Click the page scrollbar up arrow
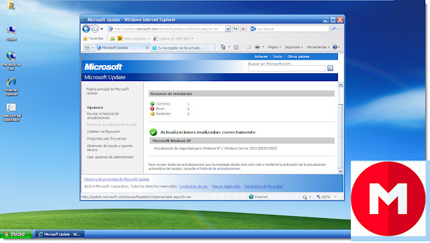430x243 pixels. pos(341,85)
